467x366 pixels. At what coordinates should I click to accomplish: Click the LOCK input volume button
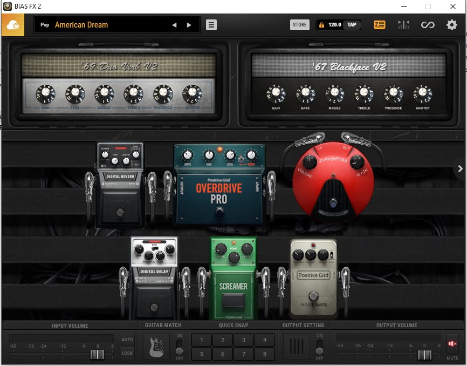point(127,353)
